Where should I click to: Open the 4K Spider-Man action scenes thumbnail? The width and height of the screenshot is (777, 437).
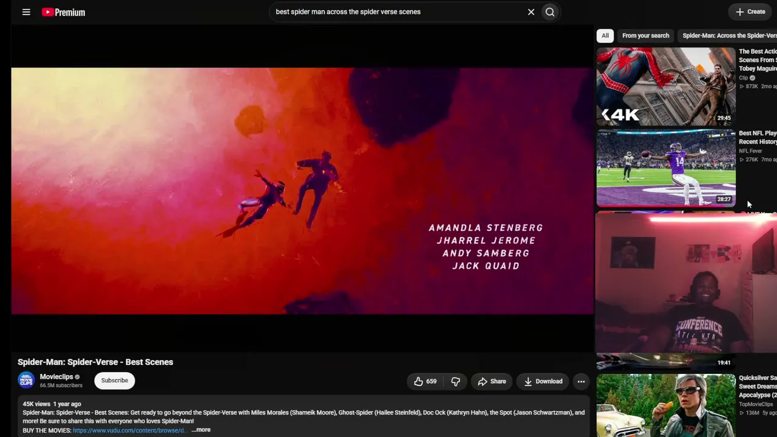click(666, 86)
